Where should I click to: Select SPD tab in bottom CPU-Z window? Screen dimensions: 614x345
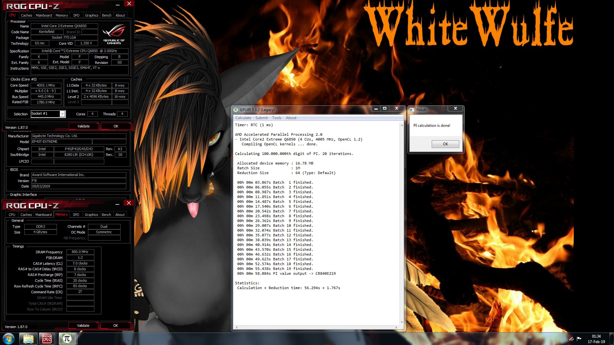(x=76, y=215)
